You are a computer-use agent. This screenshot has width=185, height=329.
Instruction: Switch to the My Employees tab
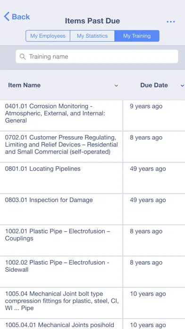pyautogui.click(x=48, y=36)
